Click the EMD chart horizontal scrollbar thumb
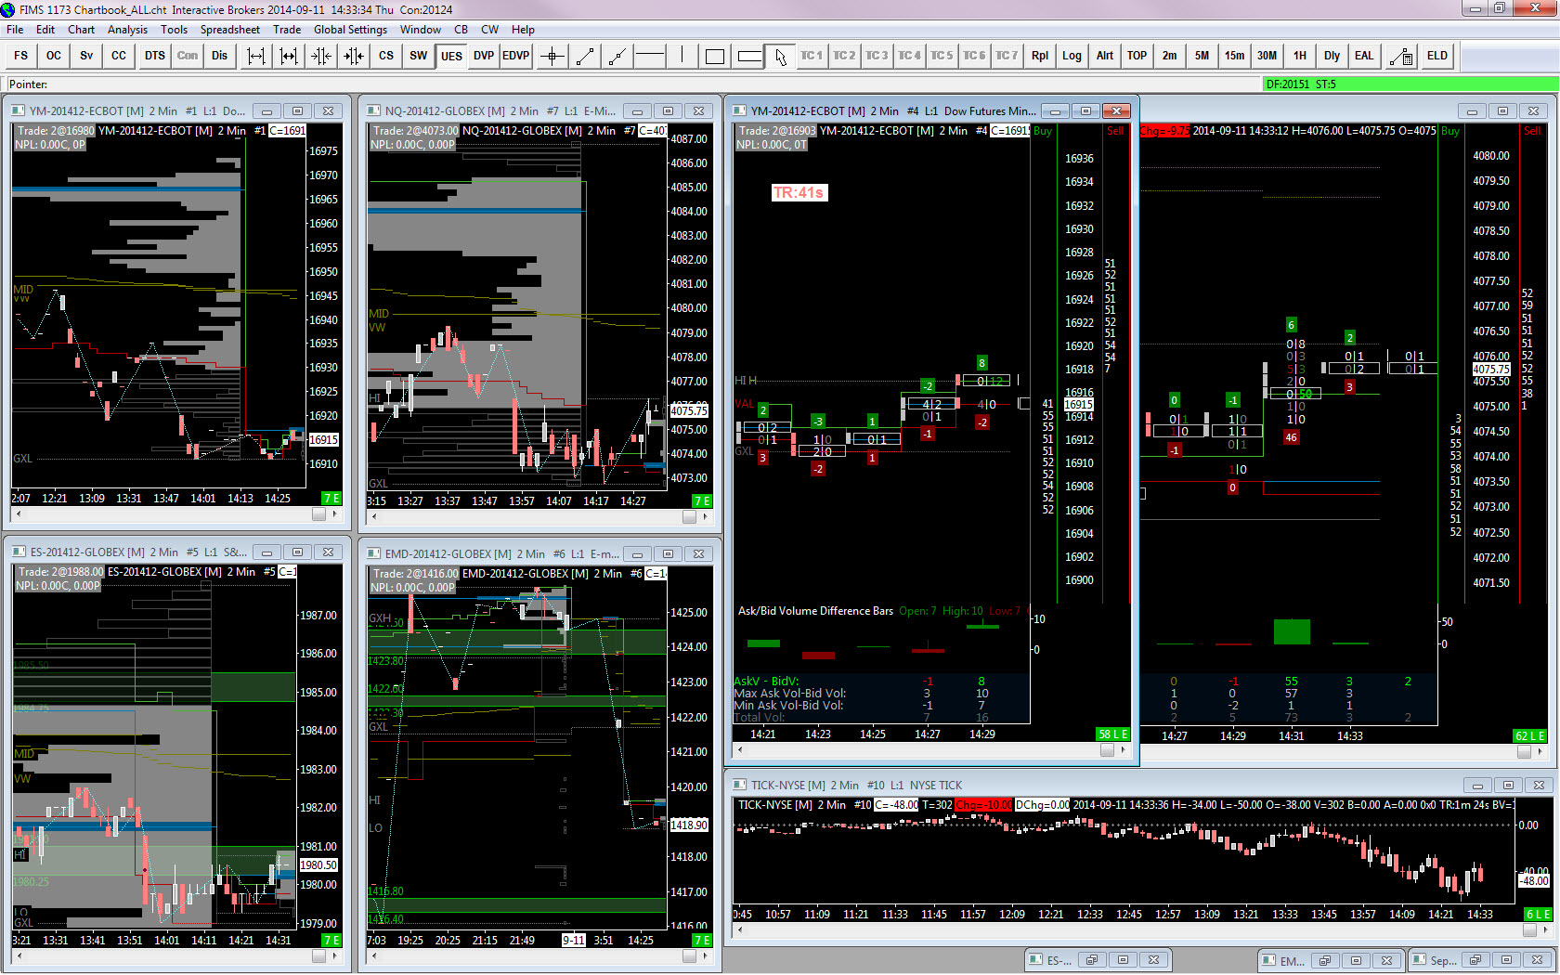 point(689,955)
